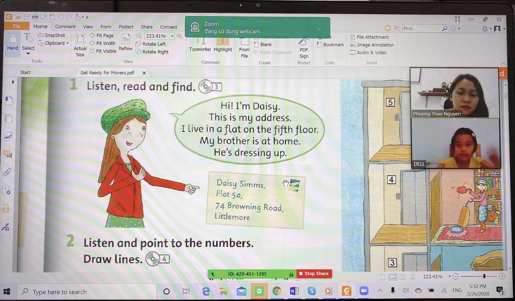The height and width of the screenshot is (301, 515).
Task: Activate Reflow view
Action: [x=126, y=43]
